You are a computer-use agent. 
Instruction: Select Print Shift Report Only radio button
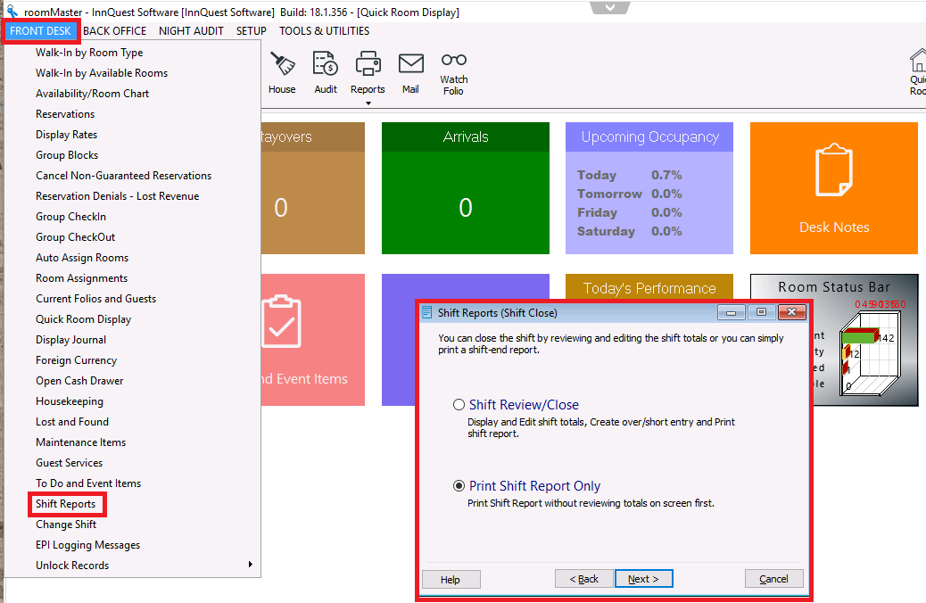point(459,486)
